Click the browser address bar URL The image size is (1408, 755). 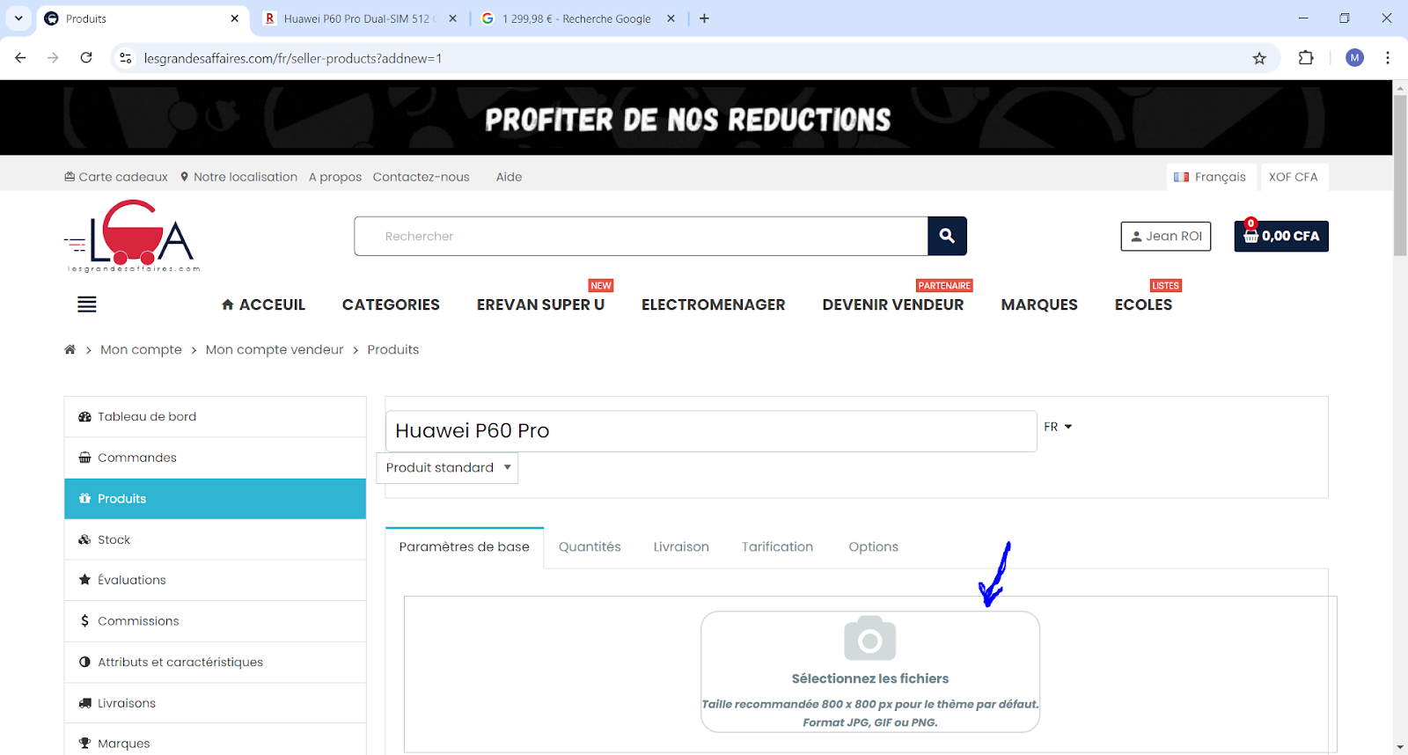(293, 58)
